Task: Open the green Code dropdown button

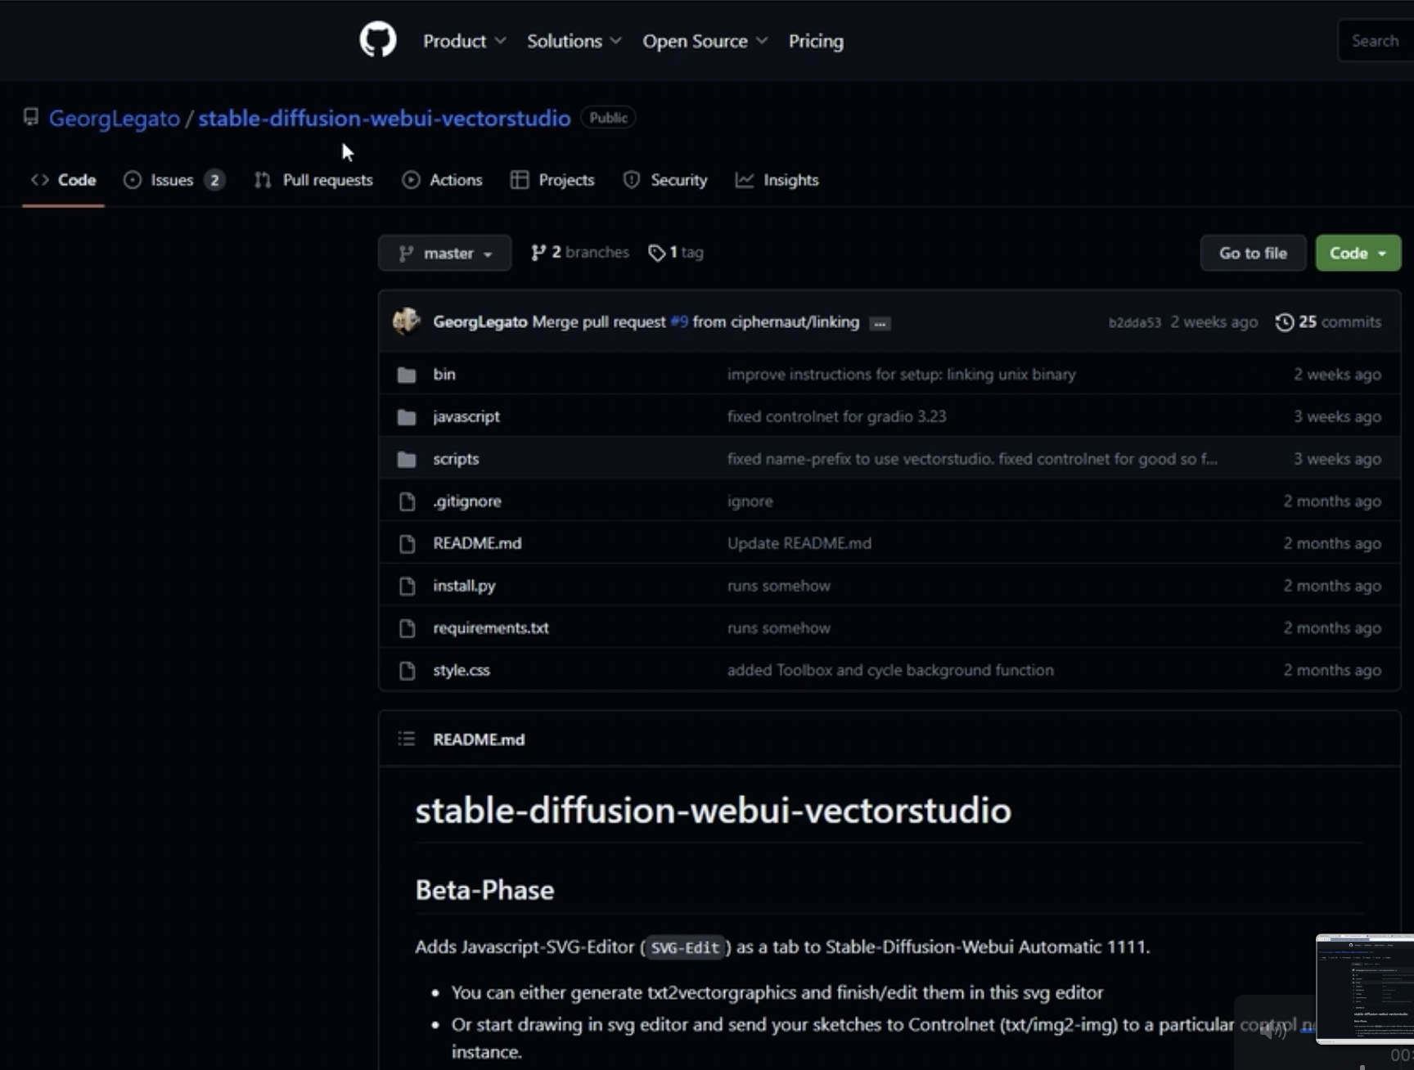Action: [x=1358, y=253]
